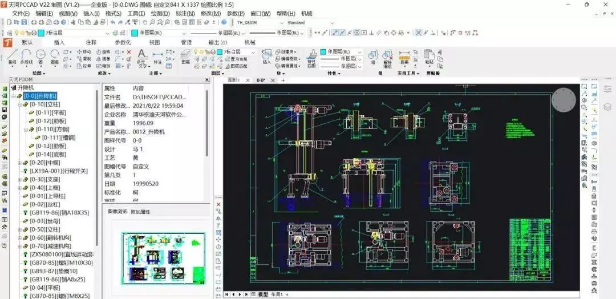Expand the [0-20][中框] tree node

20,163
